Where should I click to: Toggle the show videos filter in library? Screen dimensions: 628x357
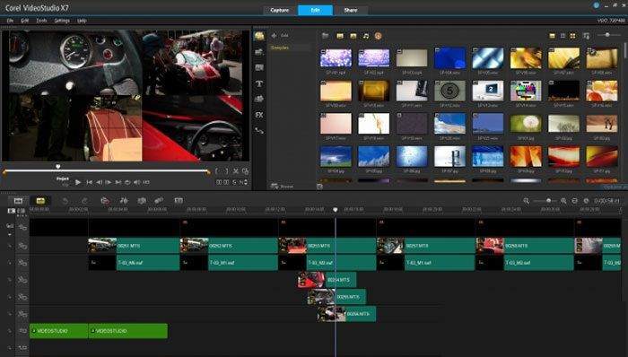(340, 36)
